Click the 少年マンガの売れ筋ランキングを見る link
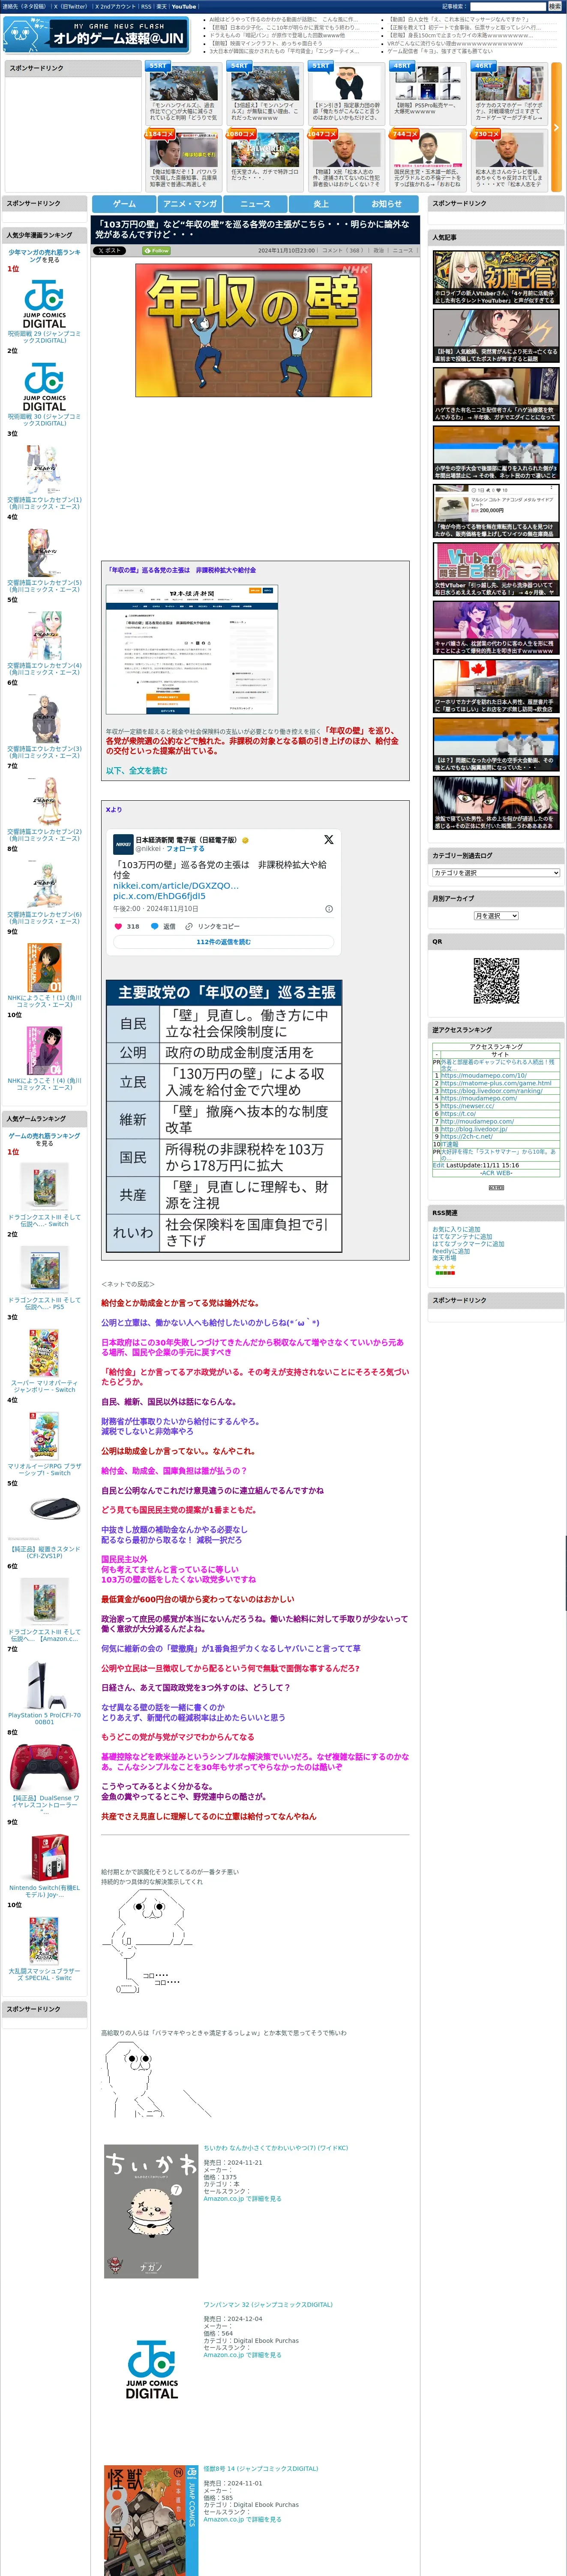Image resolution: width=567 pixels, height=2576 pixels. coord(44,256)
